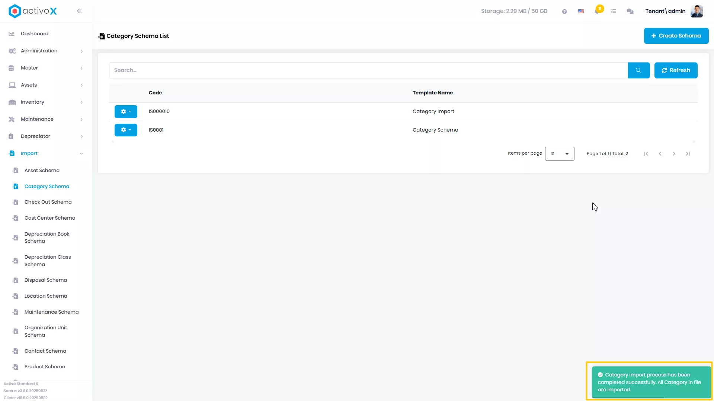714x401 pixels.
Task: Expand the Administration menu
Action: click(x=46, y=51)
